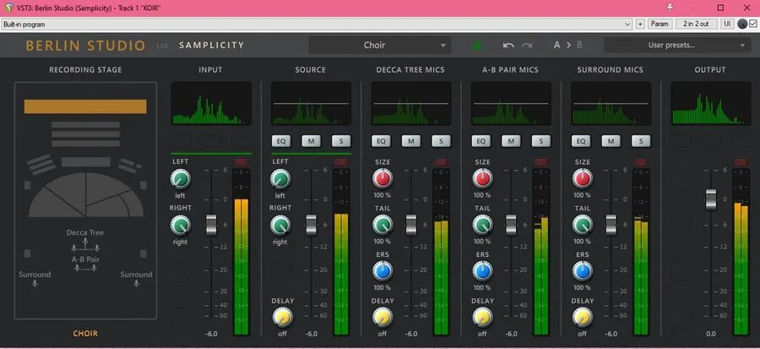
Task: Open Decca Tree Mics EQ
Action: 381,141
